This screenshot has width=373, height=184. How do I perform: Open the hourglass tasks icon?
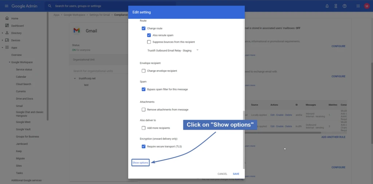[x=335, y=6]
